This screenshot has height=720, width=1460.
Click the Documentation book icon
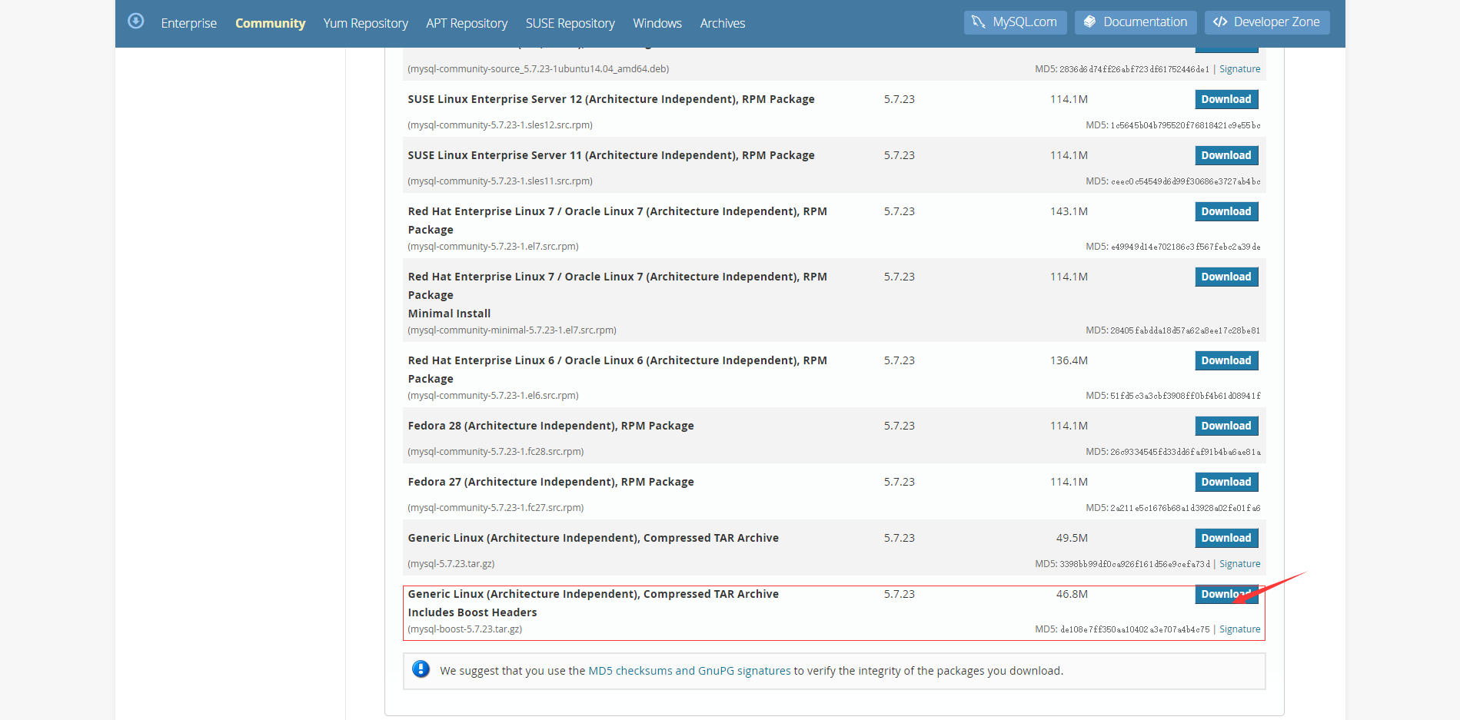click(x=1089, y=22)
